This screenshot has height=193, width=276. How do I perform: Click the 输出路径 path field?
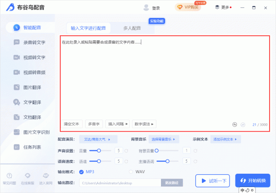click(x=120, y=183)
